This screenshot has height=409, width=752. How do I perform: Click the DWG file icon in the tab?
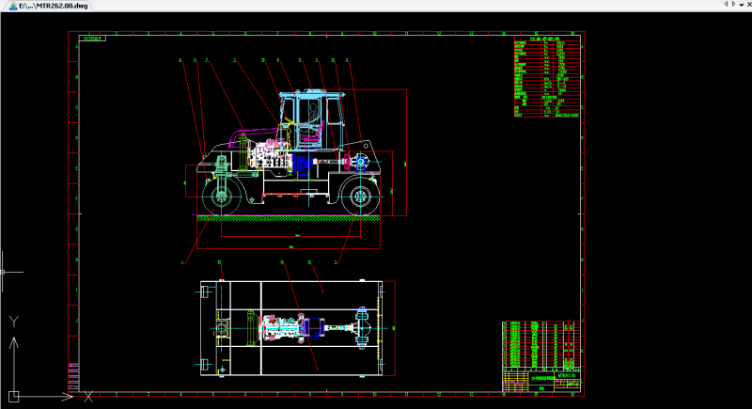pyautogui.click(x=11, y=6)
